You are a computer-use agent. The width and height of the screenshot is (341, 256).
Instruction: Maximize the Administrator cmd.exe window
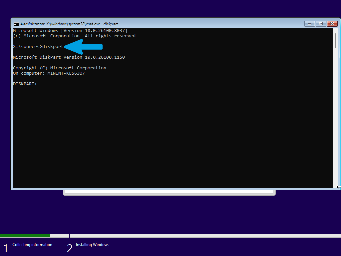click(321, 24)
